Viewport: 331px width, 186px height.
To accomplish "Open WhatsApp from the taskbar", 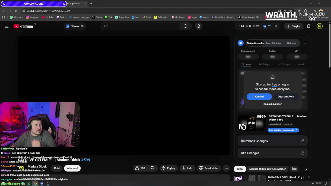I will (x=29, y=183).
